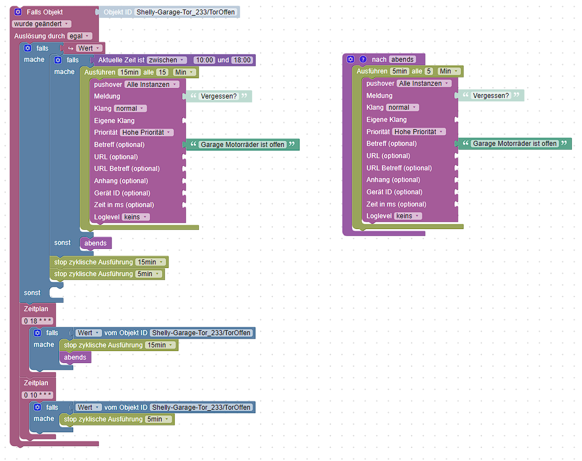The width and height of the screenshot is (582, 461).
Task: Open '5min' dropdown in Zeitplan 0 10 stop block
Action: (158, 419)
